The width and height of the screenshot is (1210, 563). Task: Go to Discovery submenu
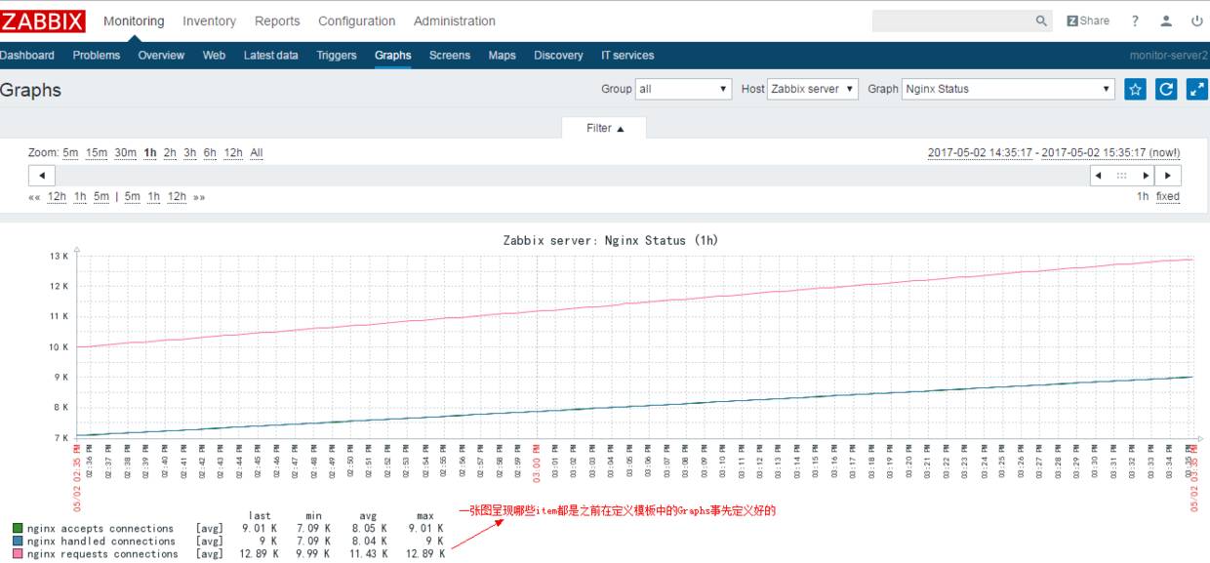coord(558,56)
